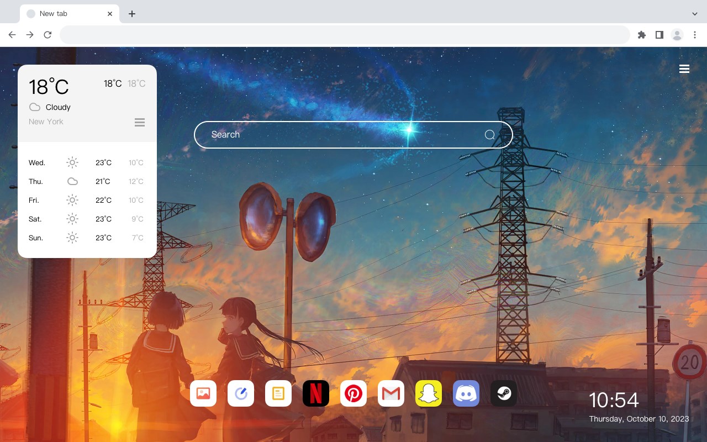Reload the page
Image resolution: width=707 pixels, height=442 pixels.
48,35
